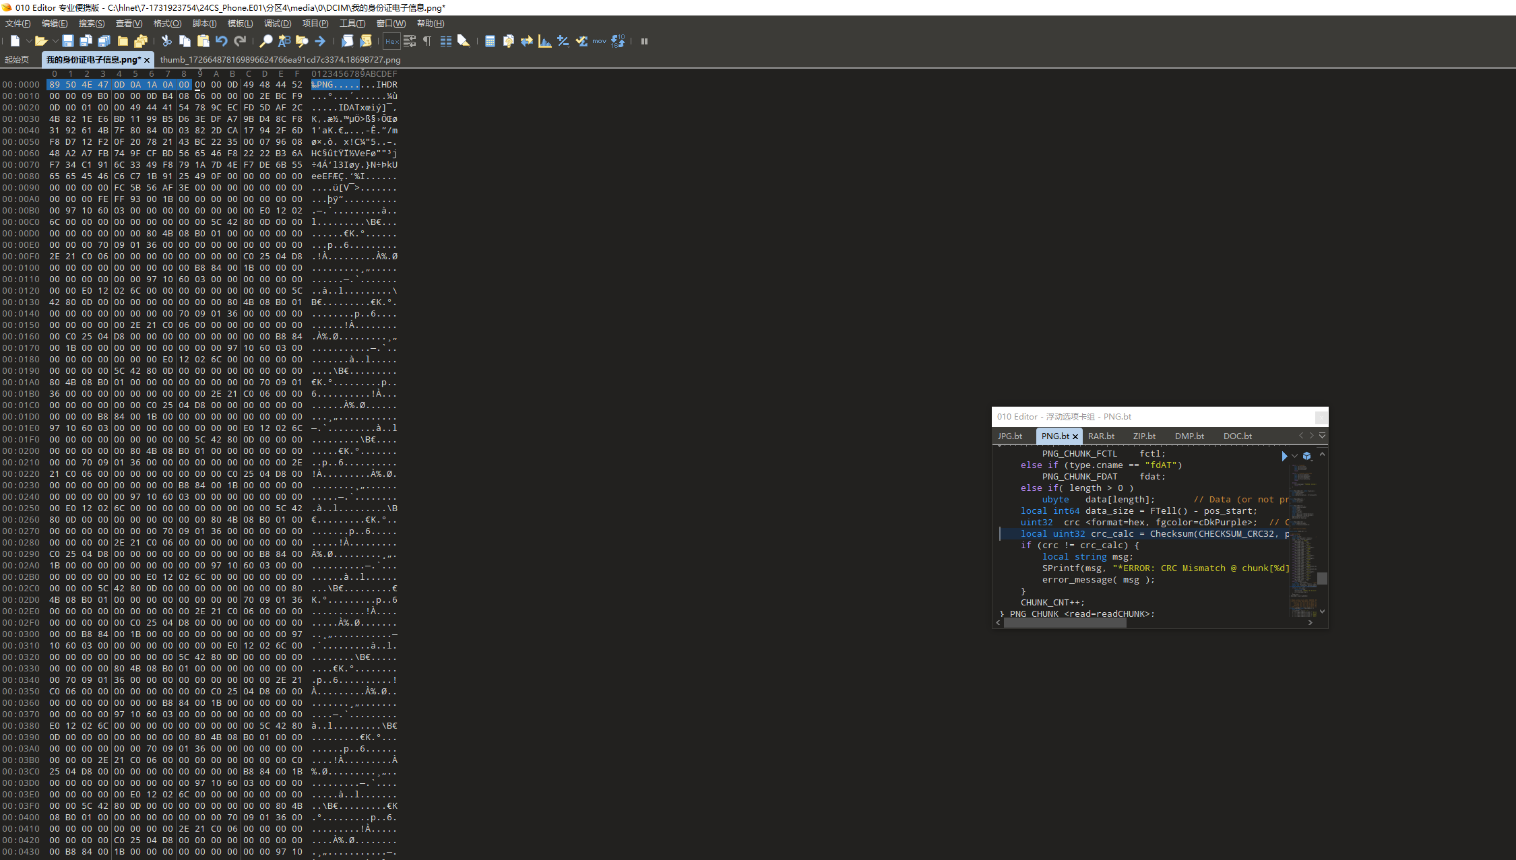Switch to the 起始页 tab

pyautogui.click(x=17, y=60)
